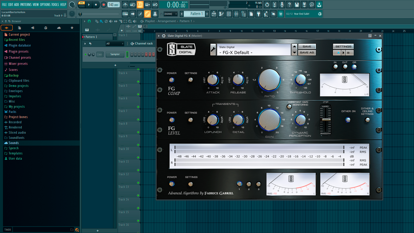Toggle the link/typing keyboard chain icon
The image size is (414, 233).
[x=147, y=14]
